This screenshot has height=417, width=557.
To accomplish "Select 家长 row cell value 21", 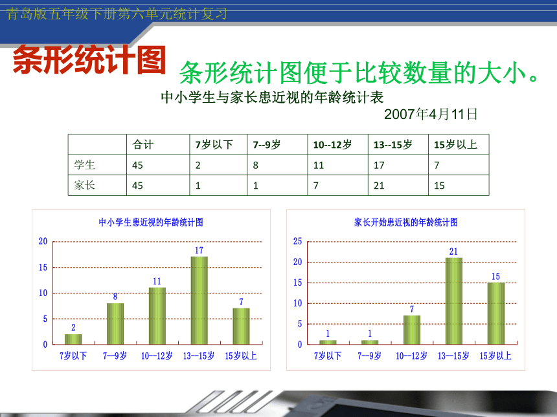I will [x=379, y=186].
